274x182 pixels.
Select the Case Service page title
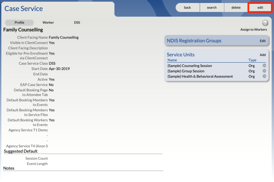[x=23, y=9]
